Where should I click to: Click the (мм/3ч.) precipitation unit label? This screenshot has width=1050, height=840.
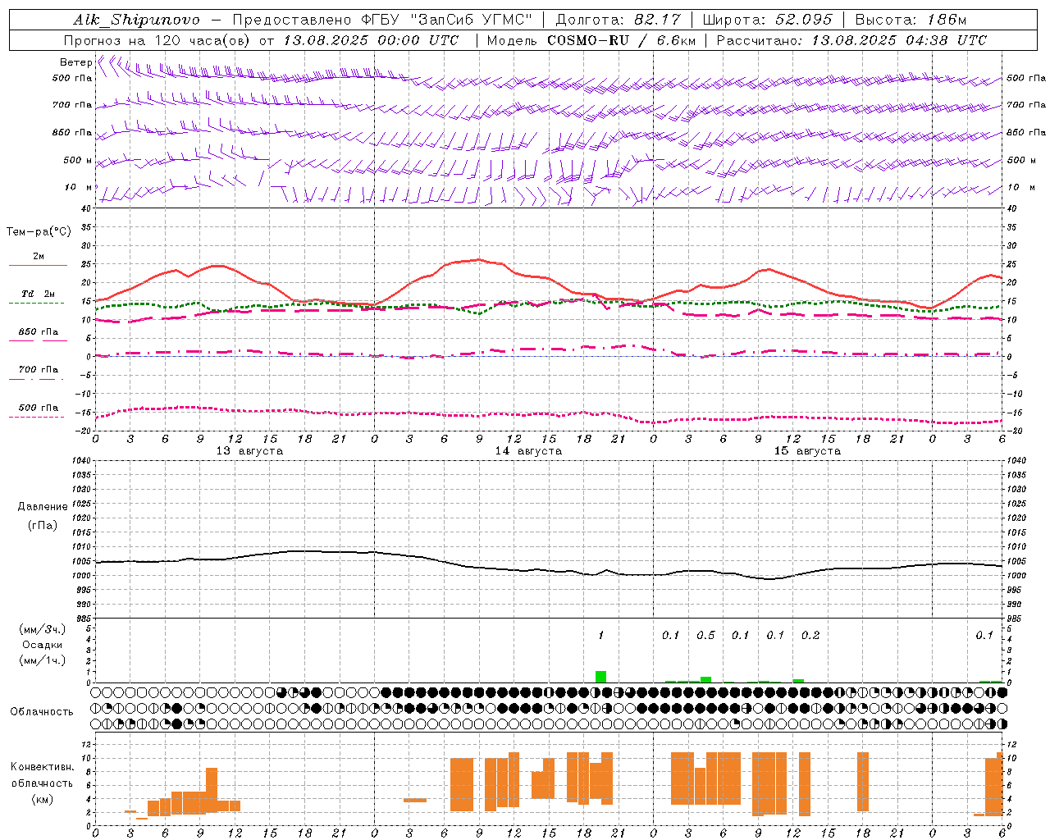point(43,629)
